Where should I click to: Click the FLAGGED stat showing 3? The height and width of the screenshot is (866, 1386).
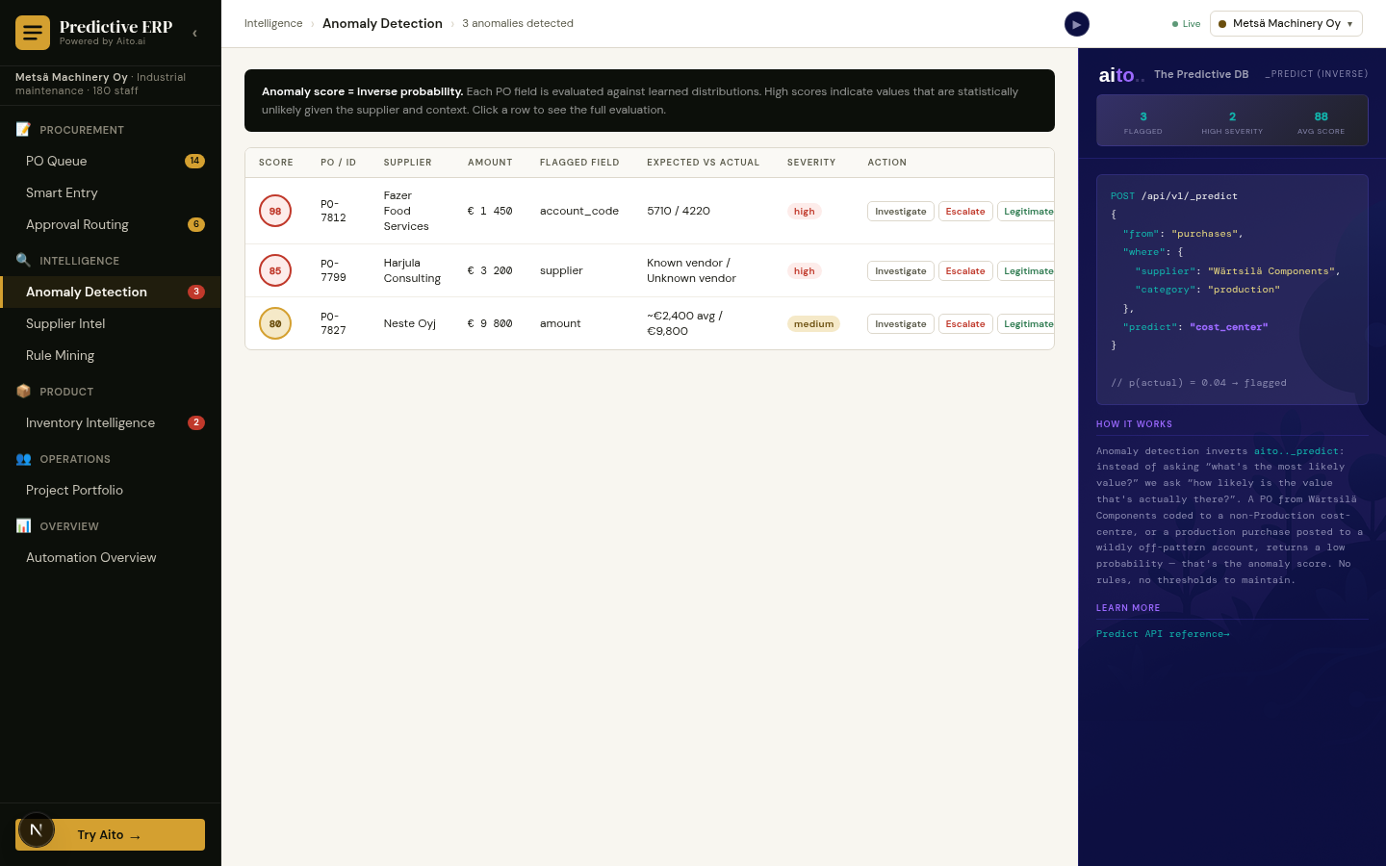click(x=1143, y=121)
